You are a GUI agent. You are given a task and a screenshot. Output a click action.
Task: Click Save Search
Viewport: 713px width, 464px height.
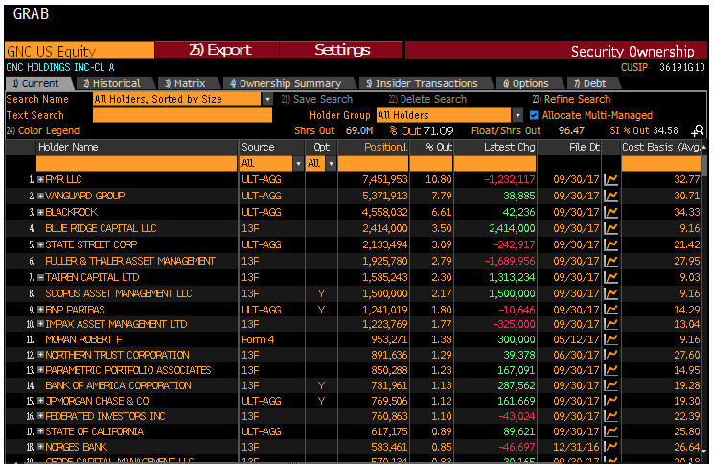pyautogui.click(x=317, y=99)
